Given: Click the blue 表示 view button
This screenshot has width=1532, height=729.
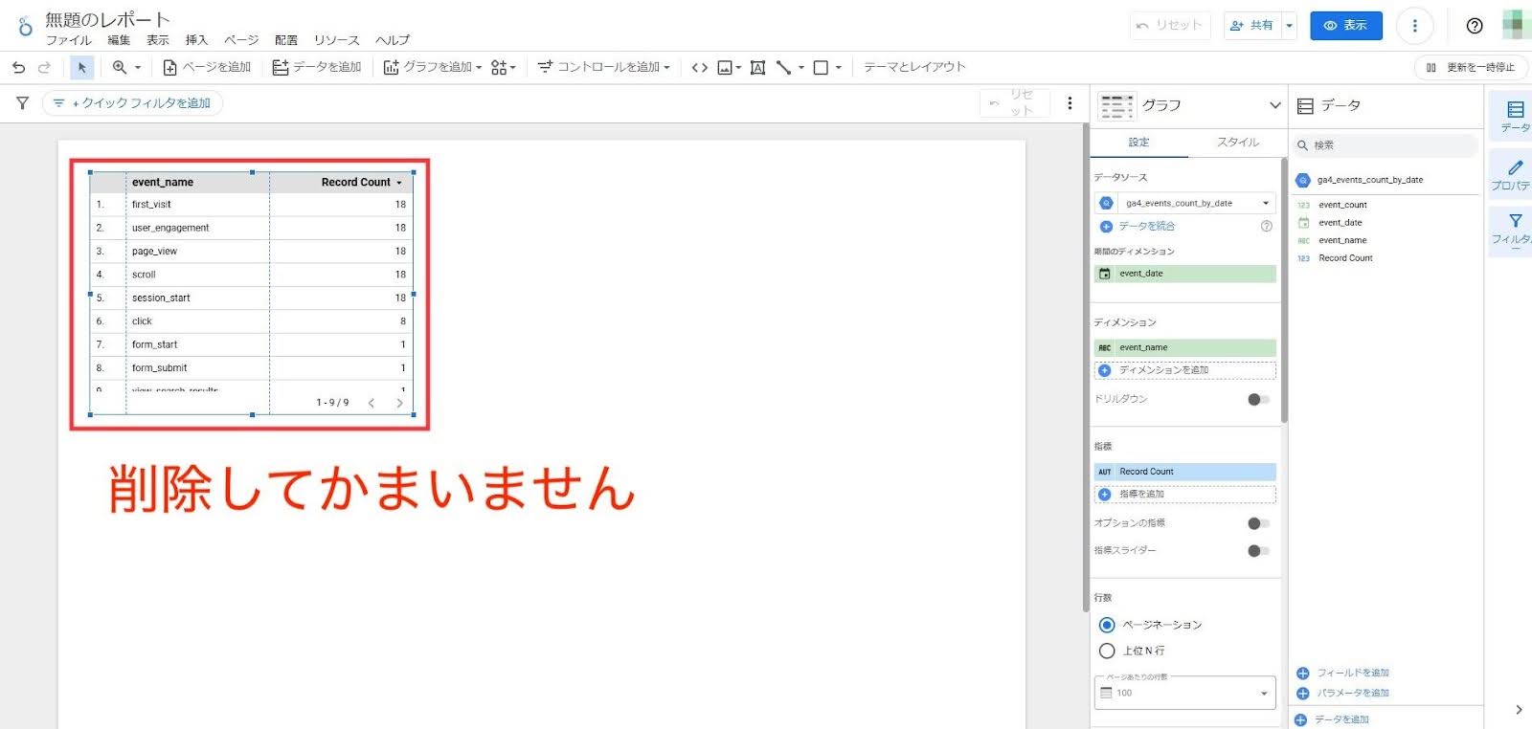Looking at the screenshot, I should 1345,26.
